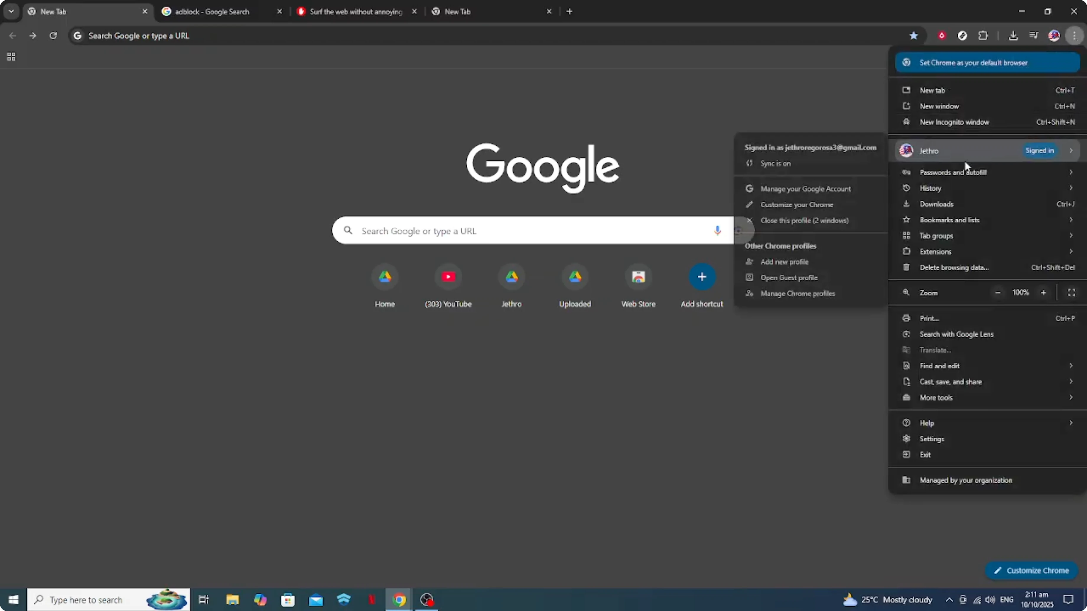Open Copilot from the taskbar
This screenshot has width=1087, height=611.
tap(260, 599)
